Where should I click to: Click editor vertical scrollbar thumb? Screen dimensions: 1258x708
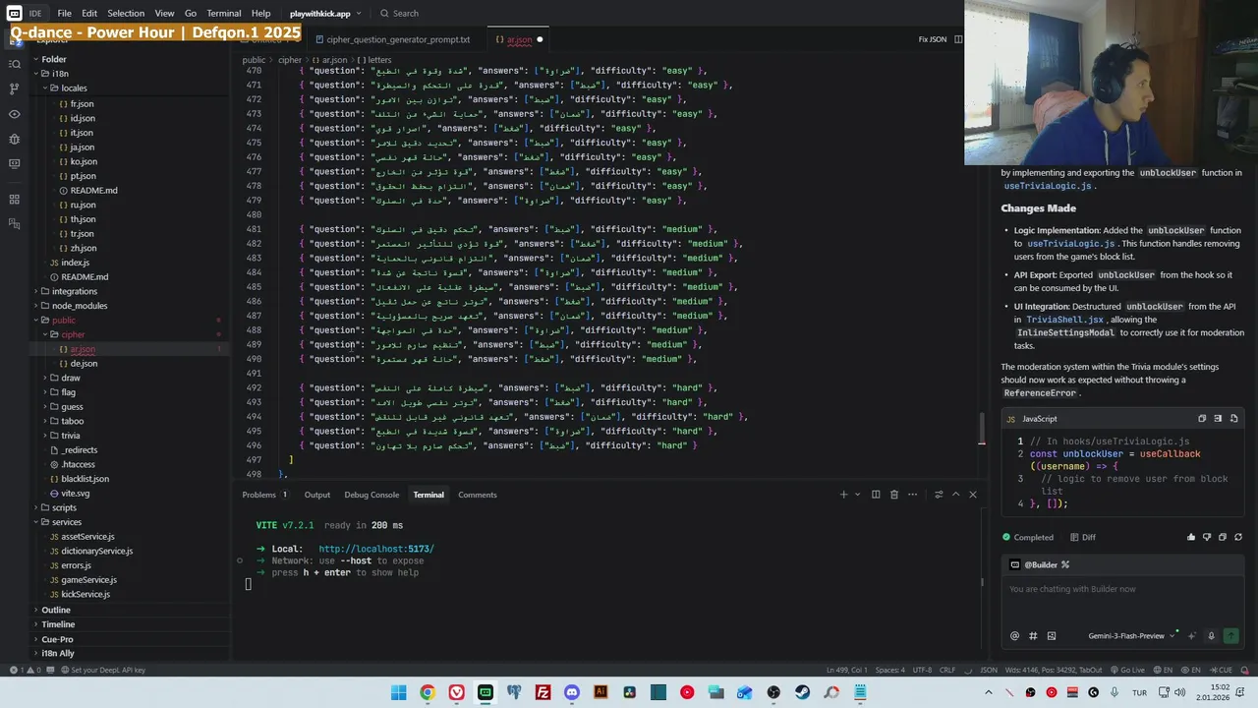coord(981,429)
